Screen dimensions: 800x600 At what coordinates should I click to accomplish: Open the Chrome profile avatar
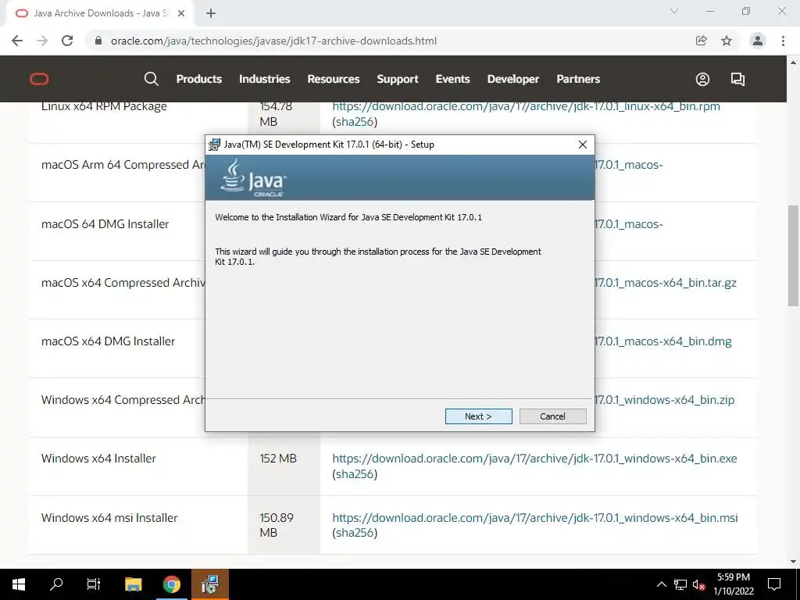point(758,41)
